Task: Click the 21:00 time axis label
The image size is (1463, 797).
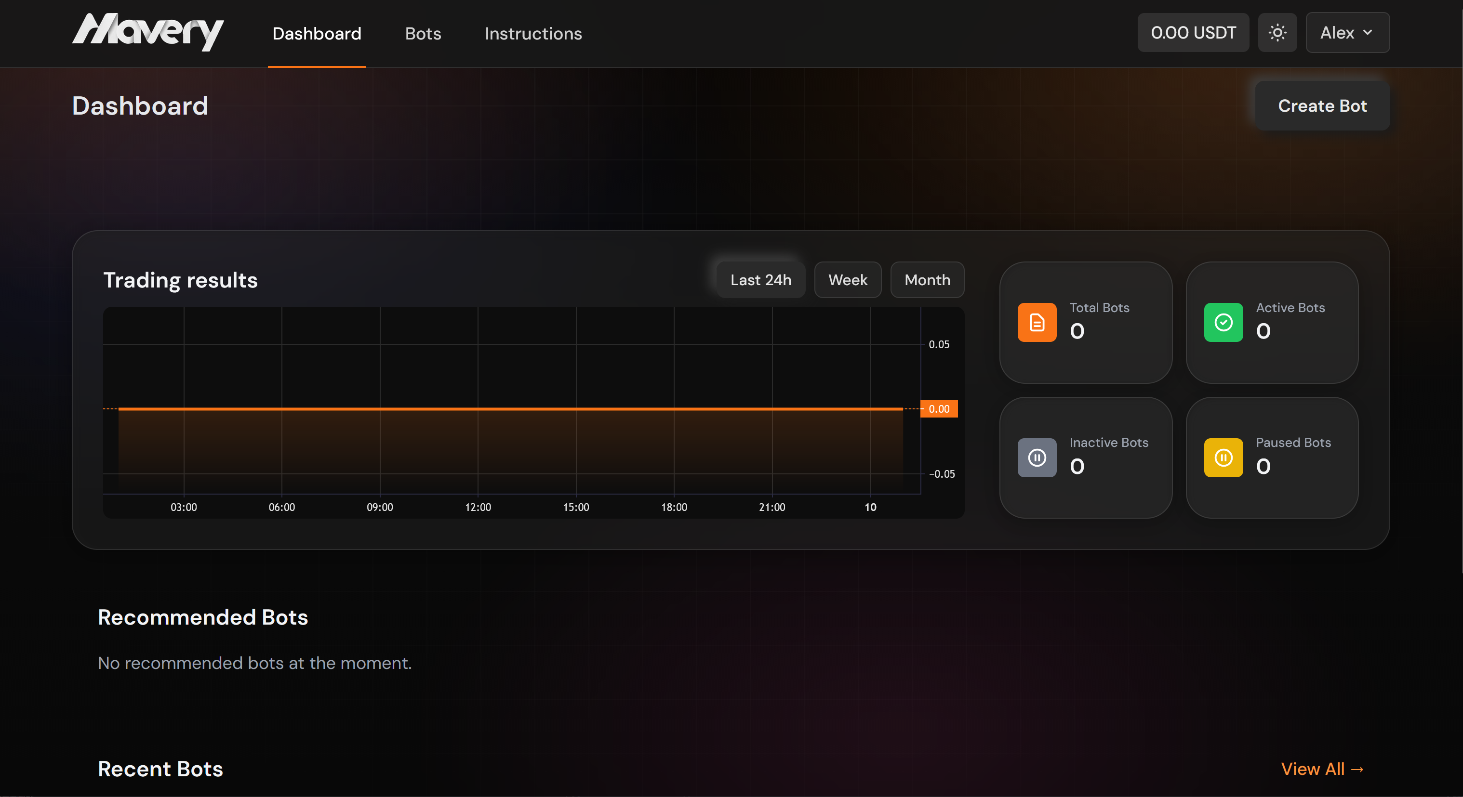Action: pos(772,507)
